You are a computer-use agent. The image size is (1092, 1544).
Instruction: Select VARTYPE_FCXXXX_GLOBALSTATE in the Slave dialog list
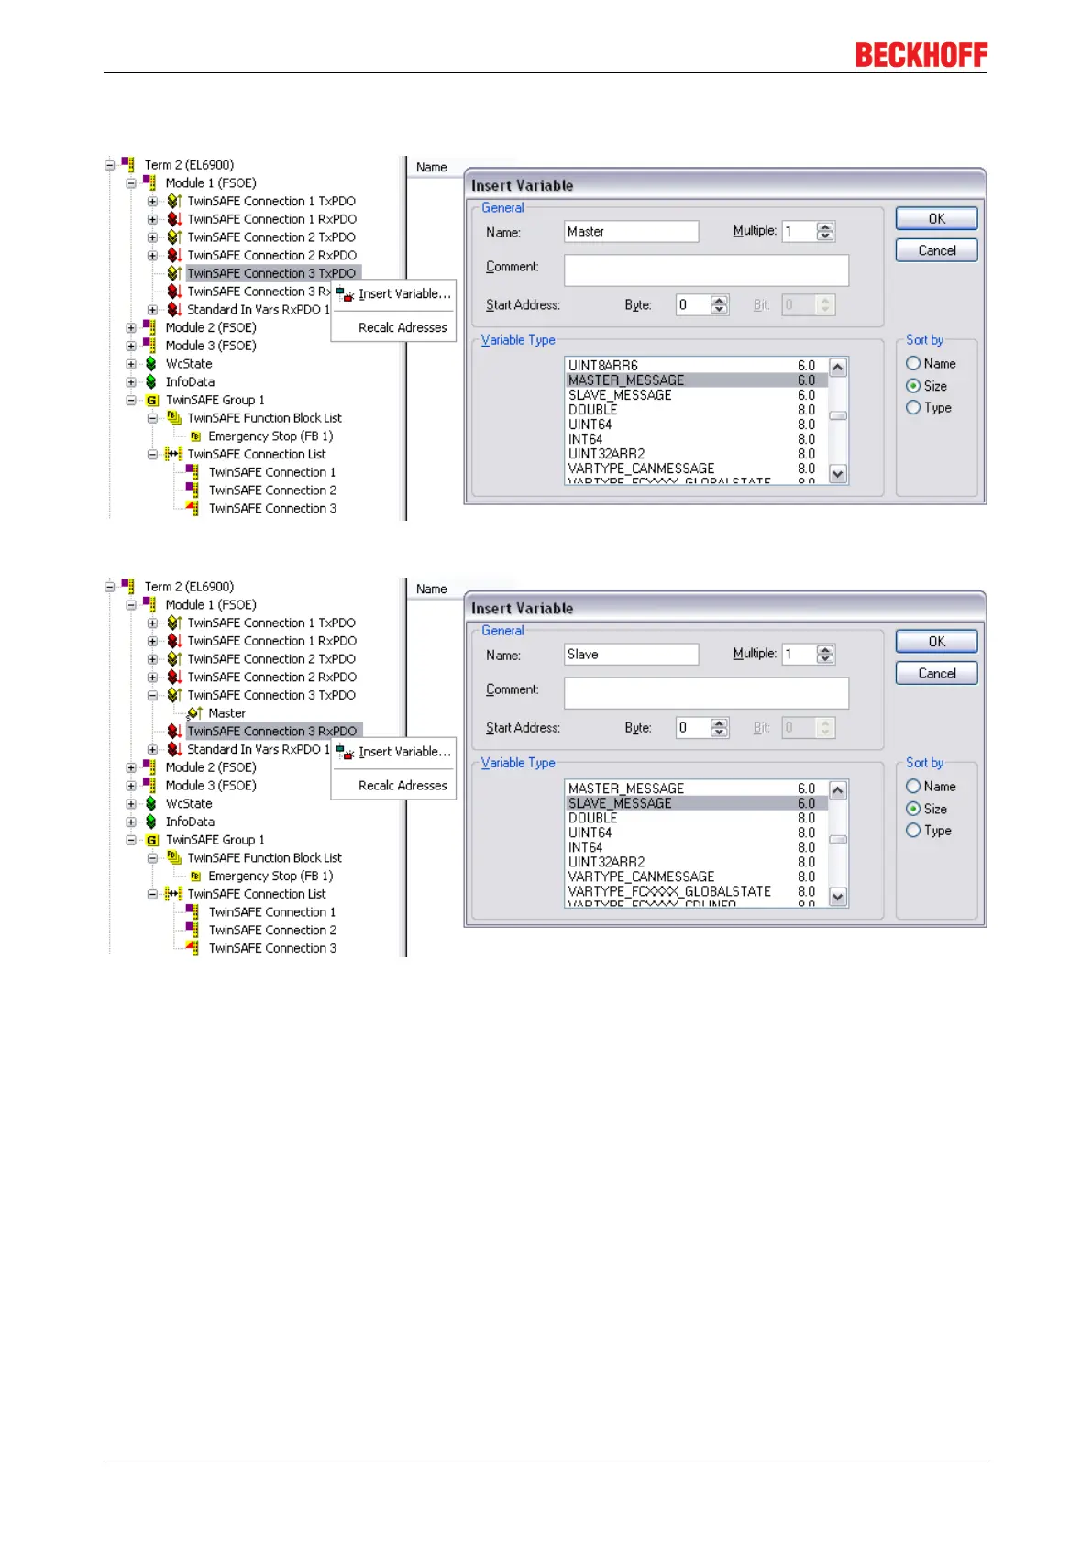point(696,891)
